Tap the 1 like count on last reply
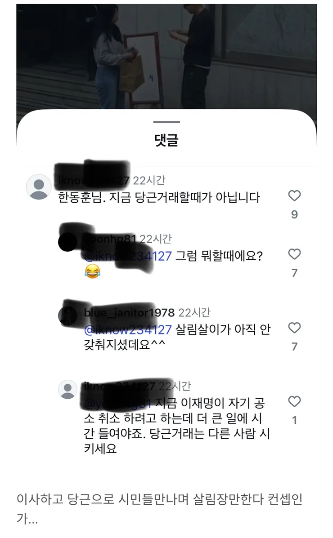 (294, 420)
